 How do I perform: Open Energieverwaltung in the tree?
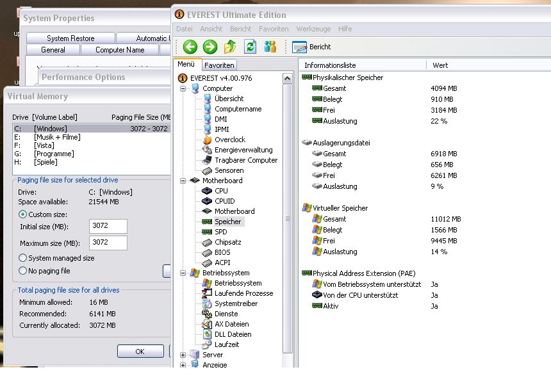click(243, 150)
